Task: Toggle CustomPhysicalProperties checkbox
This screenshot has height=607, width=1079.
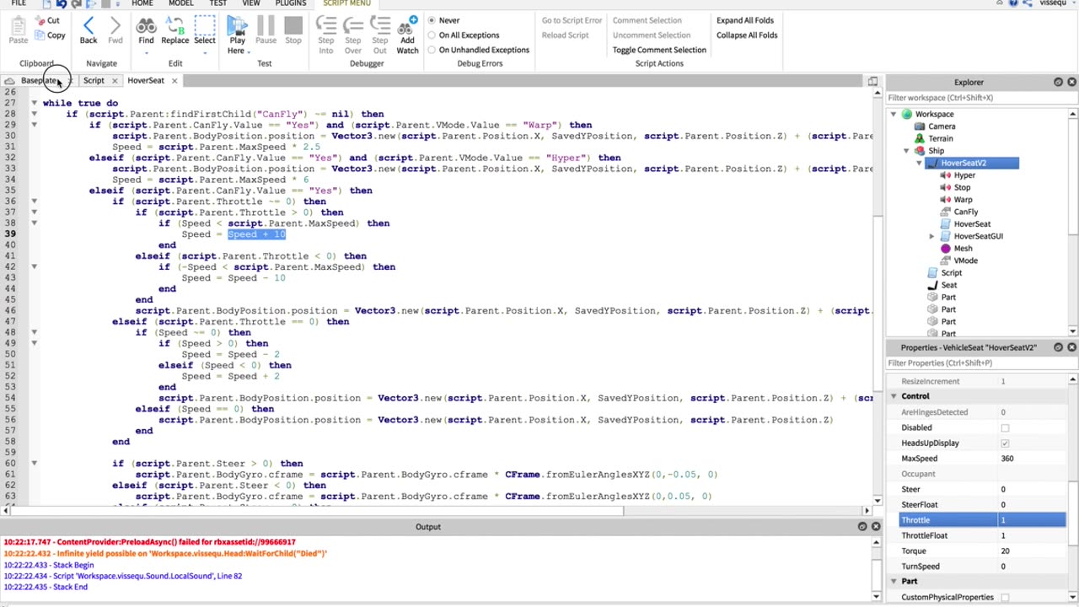Action: [x=1005, y=598]
